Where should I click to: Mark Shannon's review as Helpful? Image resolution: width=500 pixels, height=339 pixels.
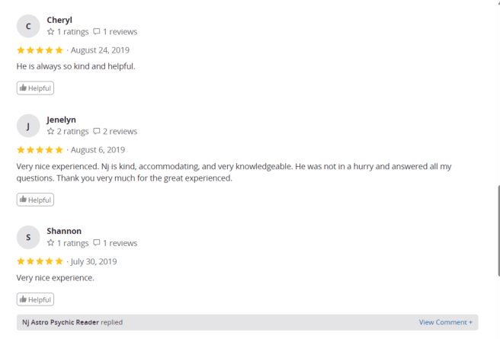coord(35,299)
